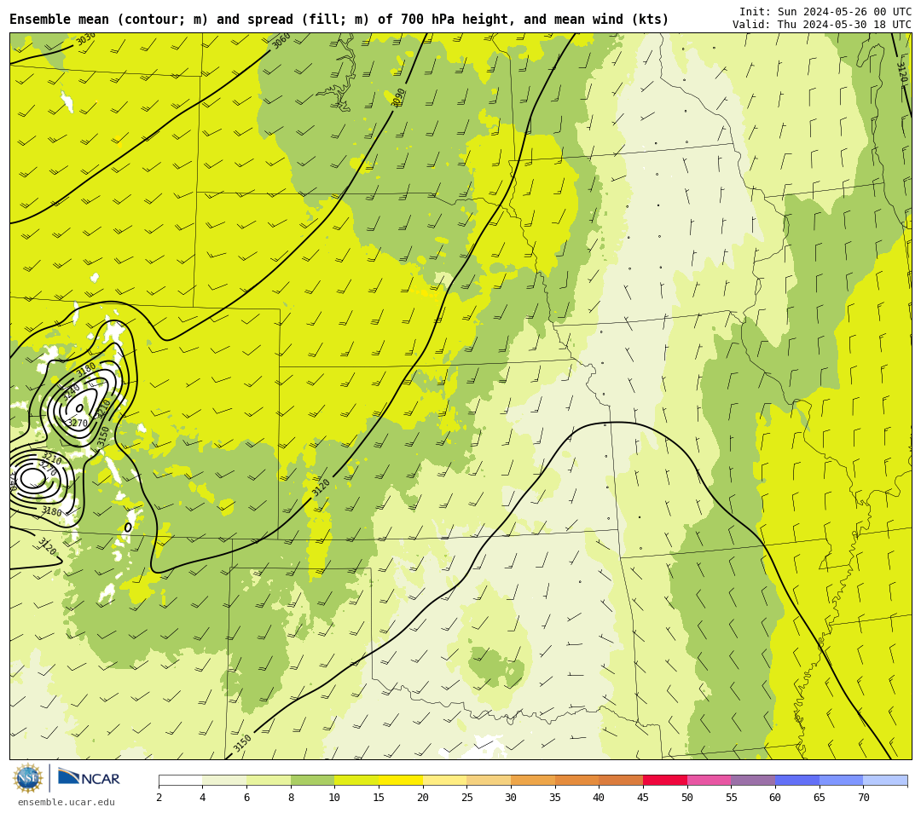Click the white 2–4 m colorbar swatch

click(180, 780)
